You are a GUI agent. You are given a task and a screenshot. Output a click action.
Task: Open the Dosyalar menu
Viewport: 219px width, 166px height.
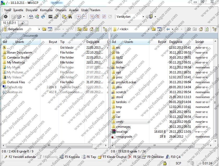point(32,10)
